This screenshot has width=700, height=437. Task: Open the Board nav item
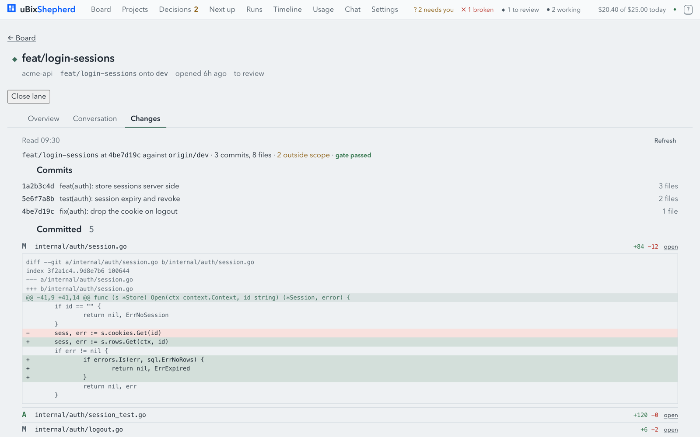pyautogui.click(x=101, y=9)
